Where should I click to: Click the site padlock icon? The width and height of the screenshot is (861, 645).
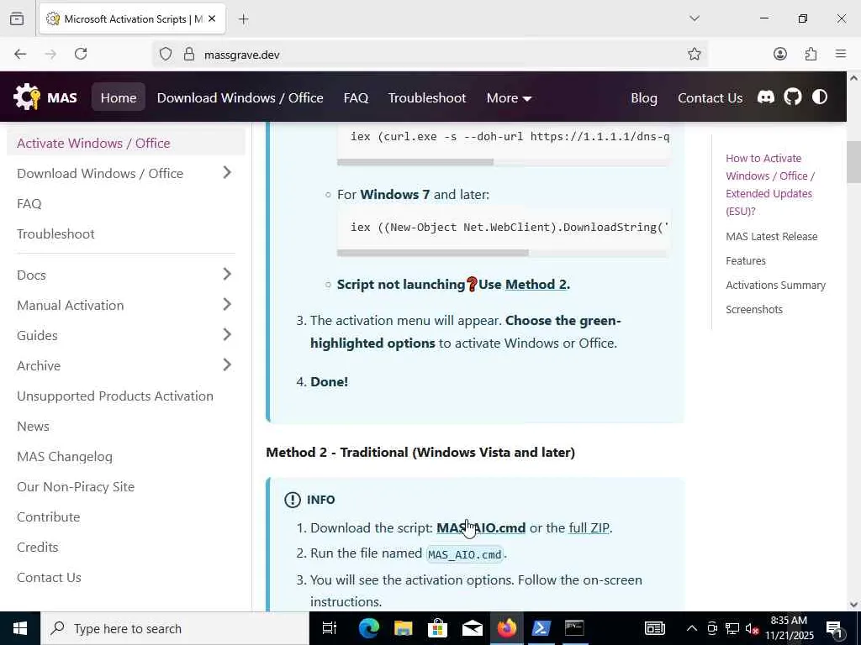click(189, 54)
